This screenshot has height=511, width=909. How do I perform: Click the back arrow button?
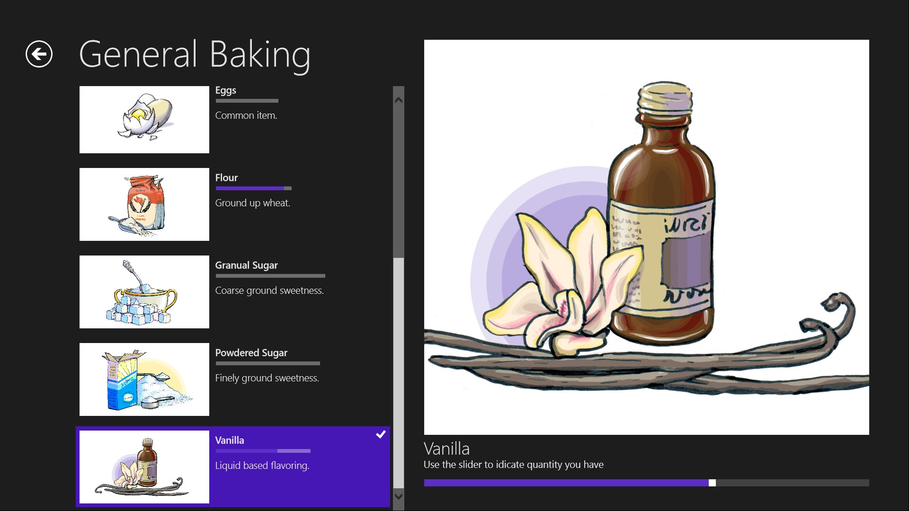pos(39,54)
